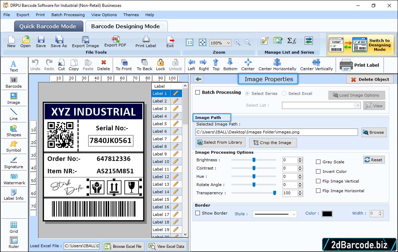Reset the image processing options
Image resolution: width=398 pixels, height=252 pixels.
[374, 160]
